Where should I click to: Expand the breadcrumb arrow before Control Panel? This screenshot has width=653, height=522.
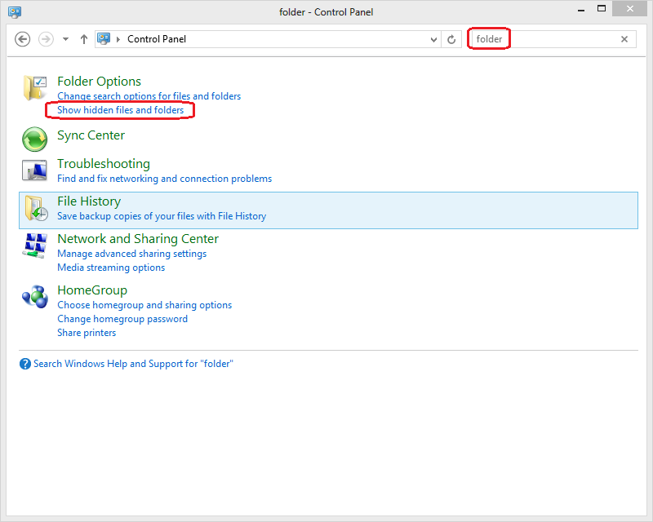click(118, 39)
